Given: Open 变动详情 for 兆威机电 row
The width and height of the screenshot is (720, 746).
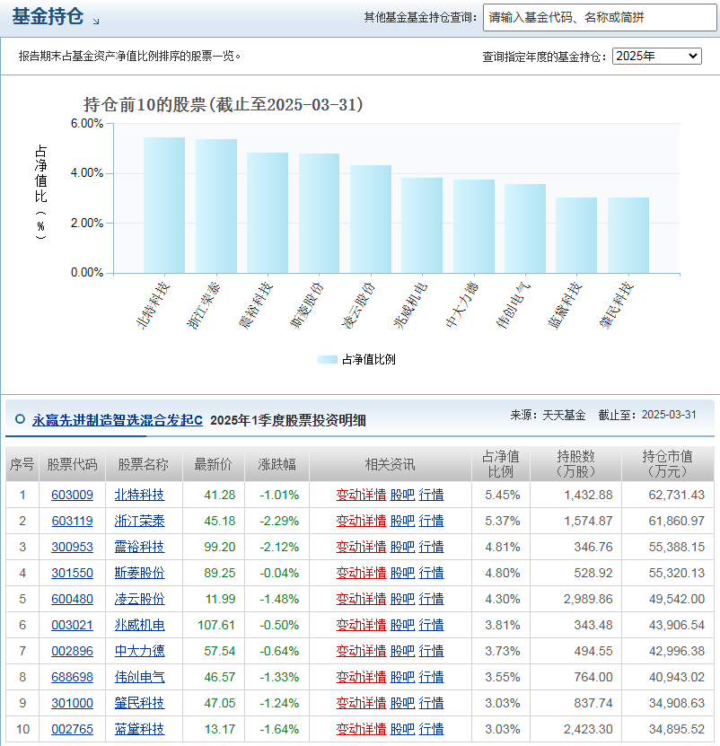Looking at the screenshot, I should [x=361, y=625].
